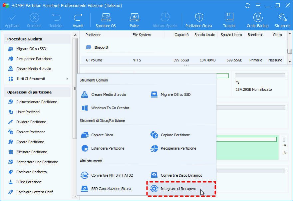Click the sidebar scroll down arrow

pyautogui.click(x=75, y=196)
